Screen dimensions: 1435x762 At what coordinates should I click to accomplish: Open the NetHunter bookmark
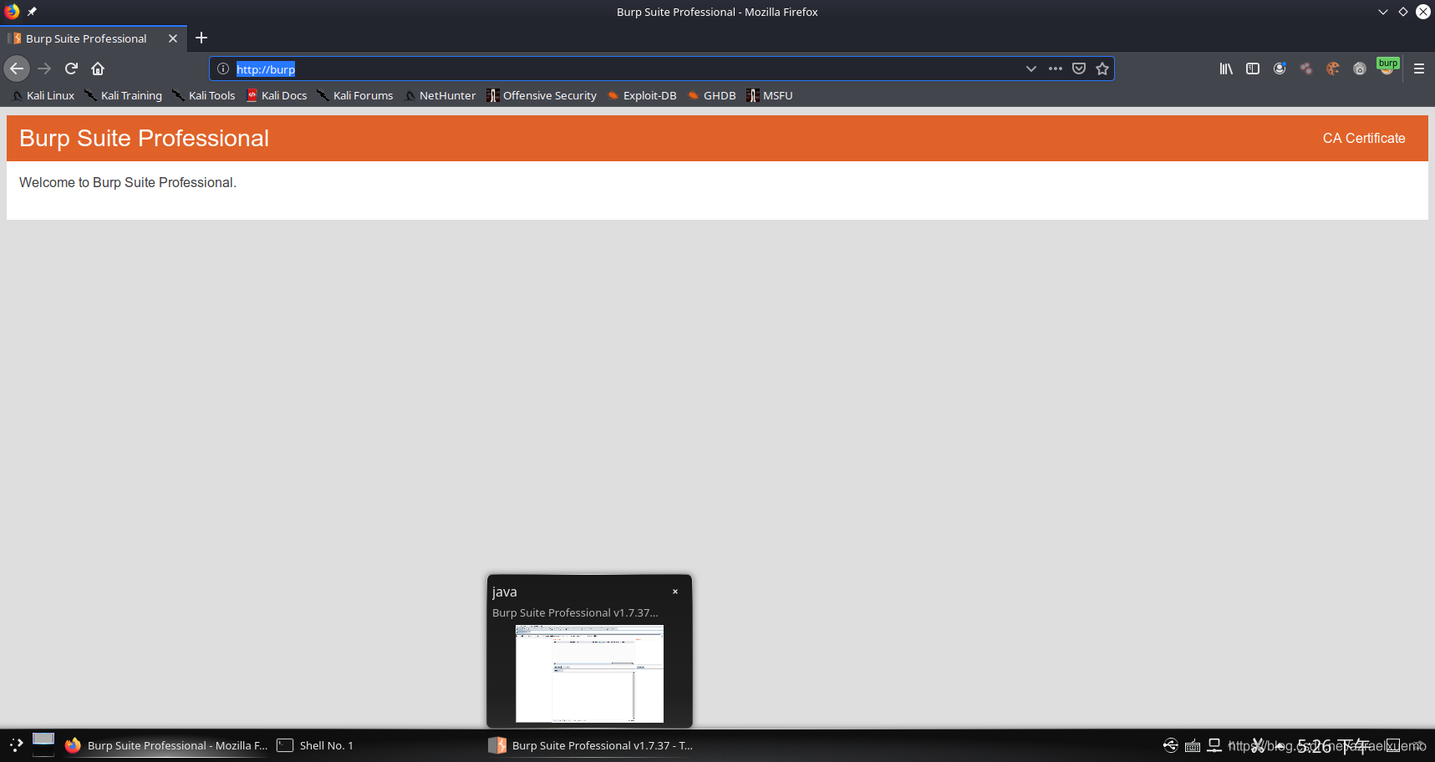pos(440,95)
